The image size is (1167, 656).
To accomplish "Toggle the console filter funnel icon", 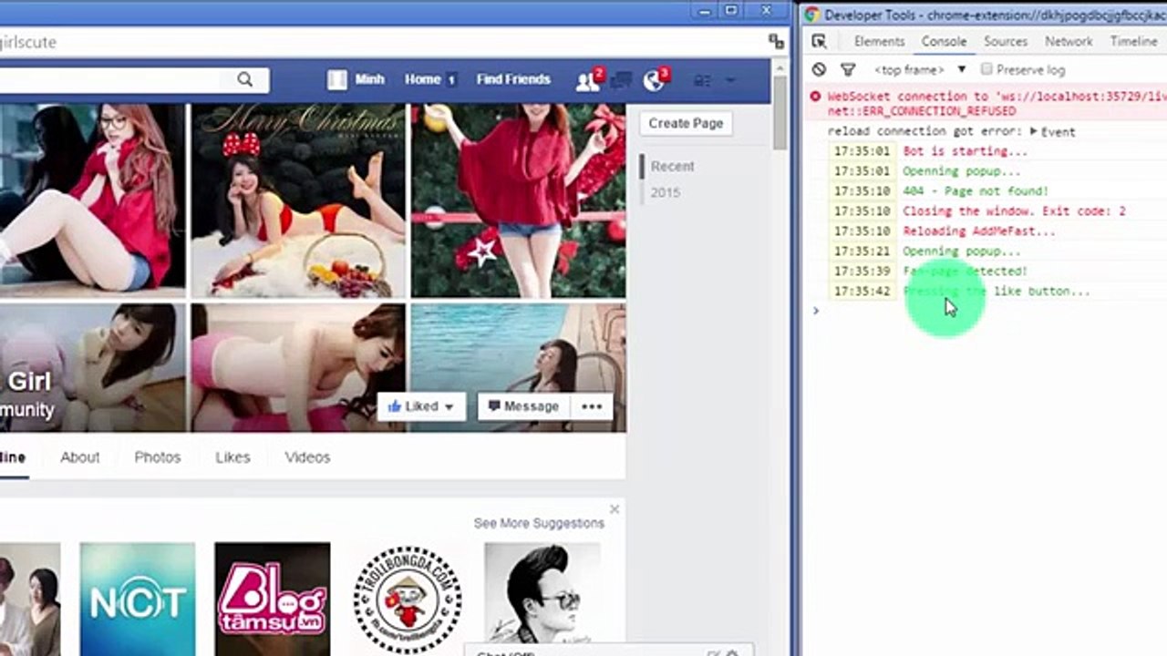I will tap(848, 69).
